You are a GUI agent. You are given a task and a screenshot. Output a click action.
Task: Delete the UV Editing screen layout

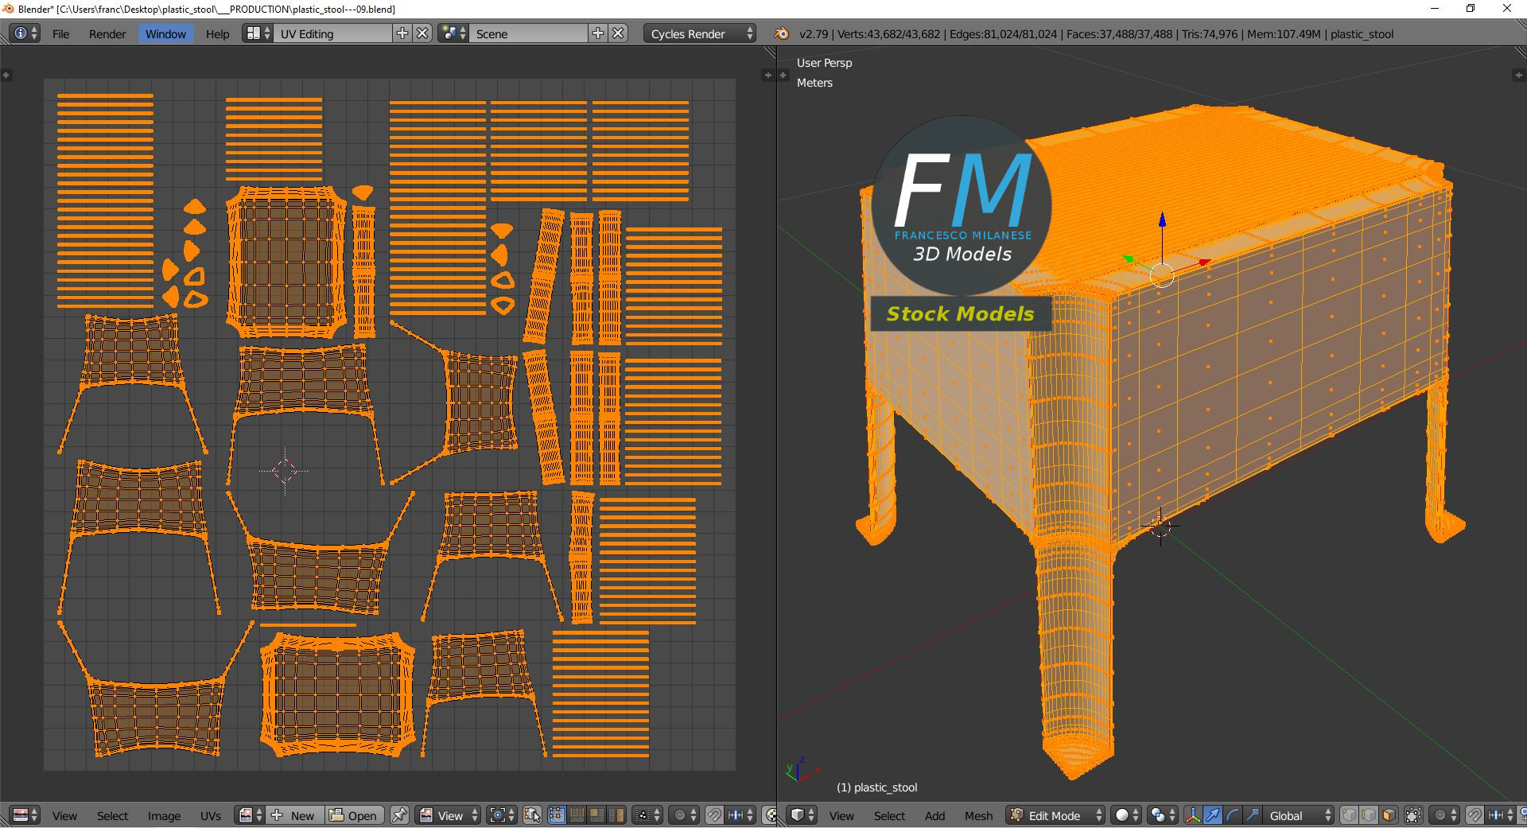tap(423, 33)
